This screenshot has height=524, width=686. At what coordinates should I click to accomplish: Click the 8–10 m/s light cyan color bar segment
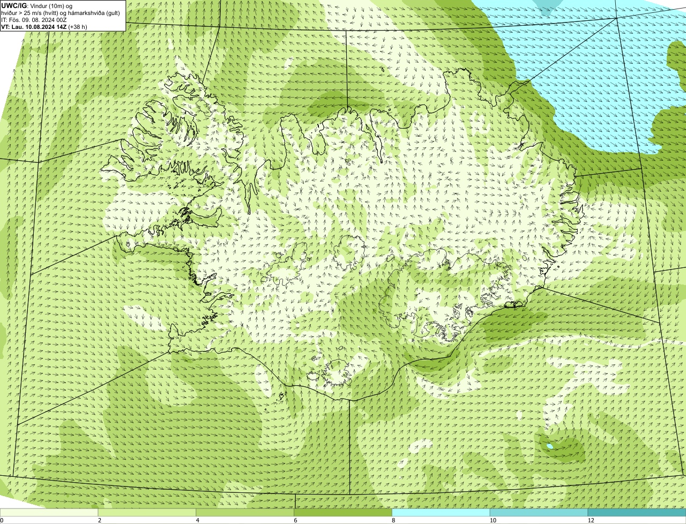click(441, 512)
